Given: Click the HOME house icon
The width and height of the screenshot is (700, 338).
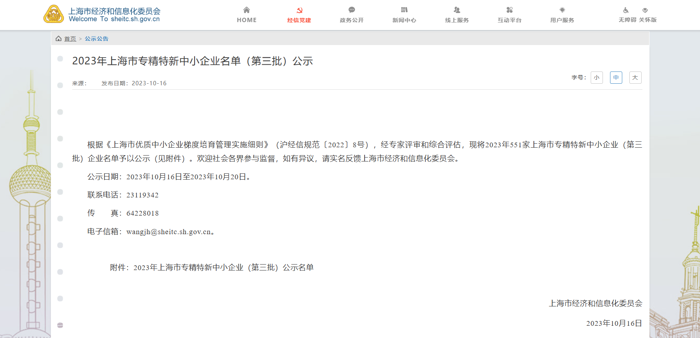Looking at the screenshot, I should (x=247, y=10).
